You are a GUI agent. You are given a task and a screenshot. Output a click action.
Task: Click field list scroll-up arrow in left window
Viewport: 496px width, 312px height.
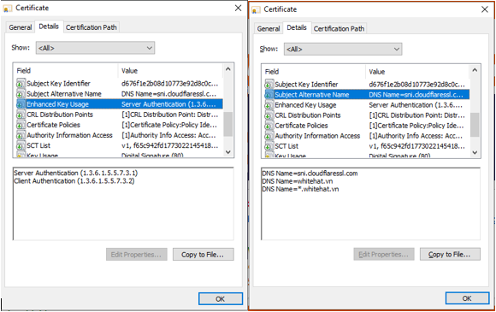point(228,69)
